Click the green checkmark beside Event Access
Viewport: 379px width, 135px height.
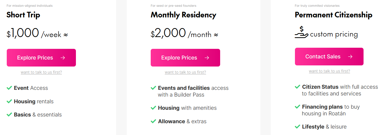pyautogui.click(x=9, y=88)
